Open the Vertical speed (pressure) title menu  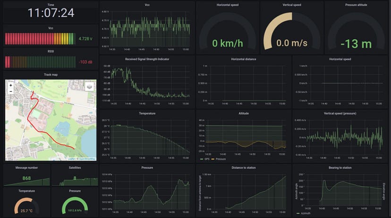point(340,113)
